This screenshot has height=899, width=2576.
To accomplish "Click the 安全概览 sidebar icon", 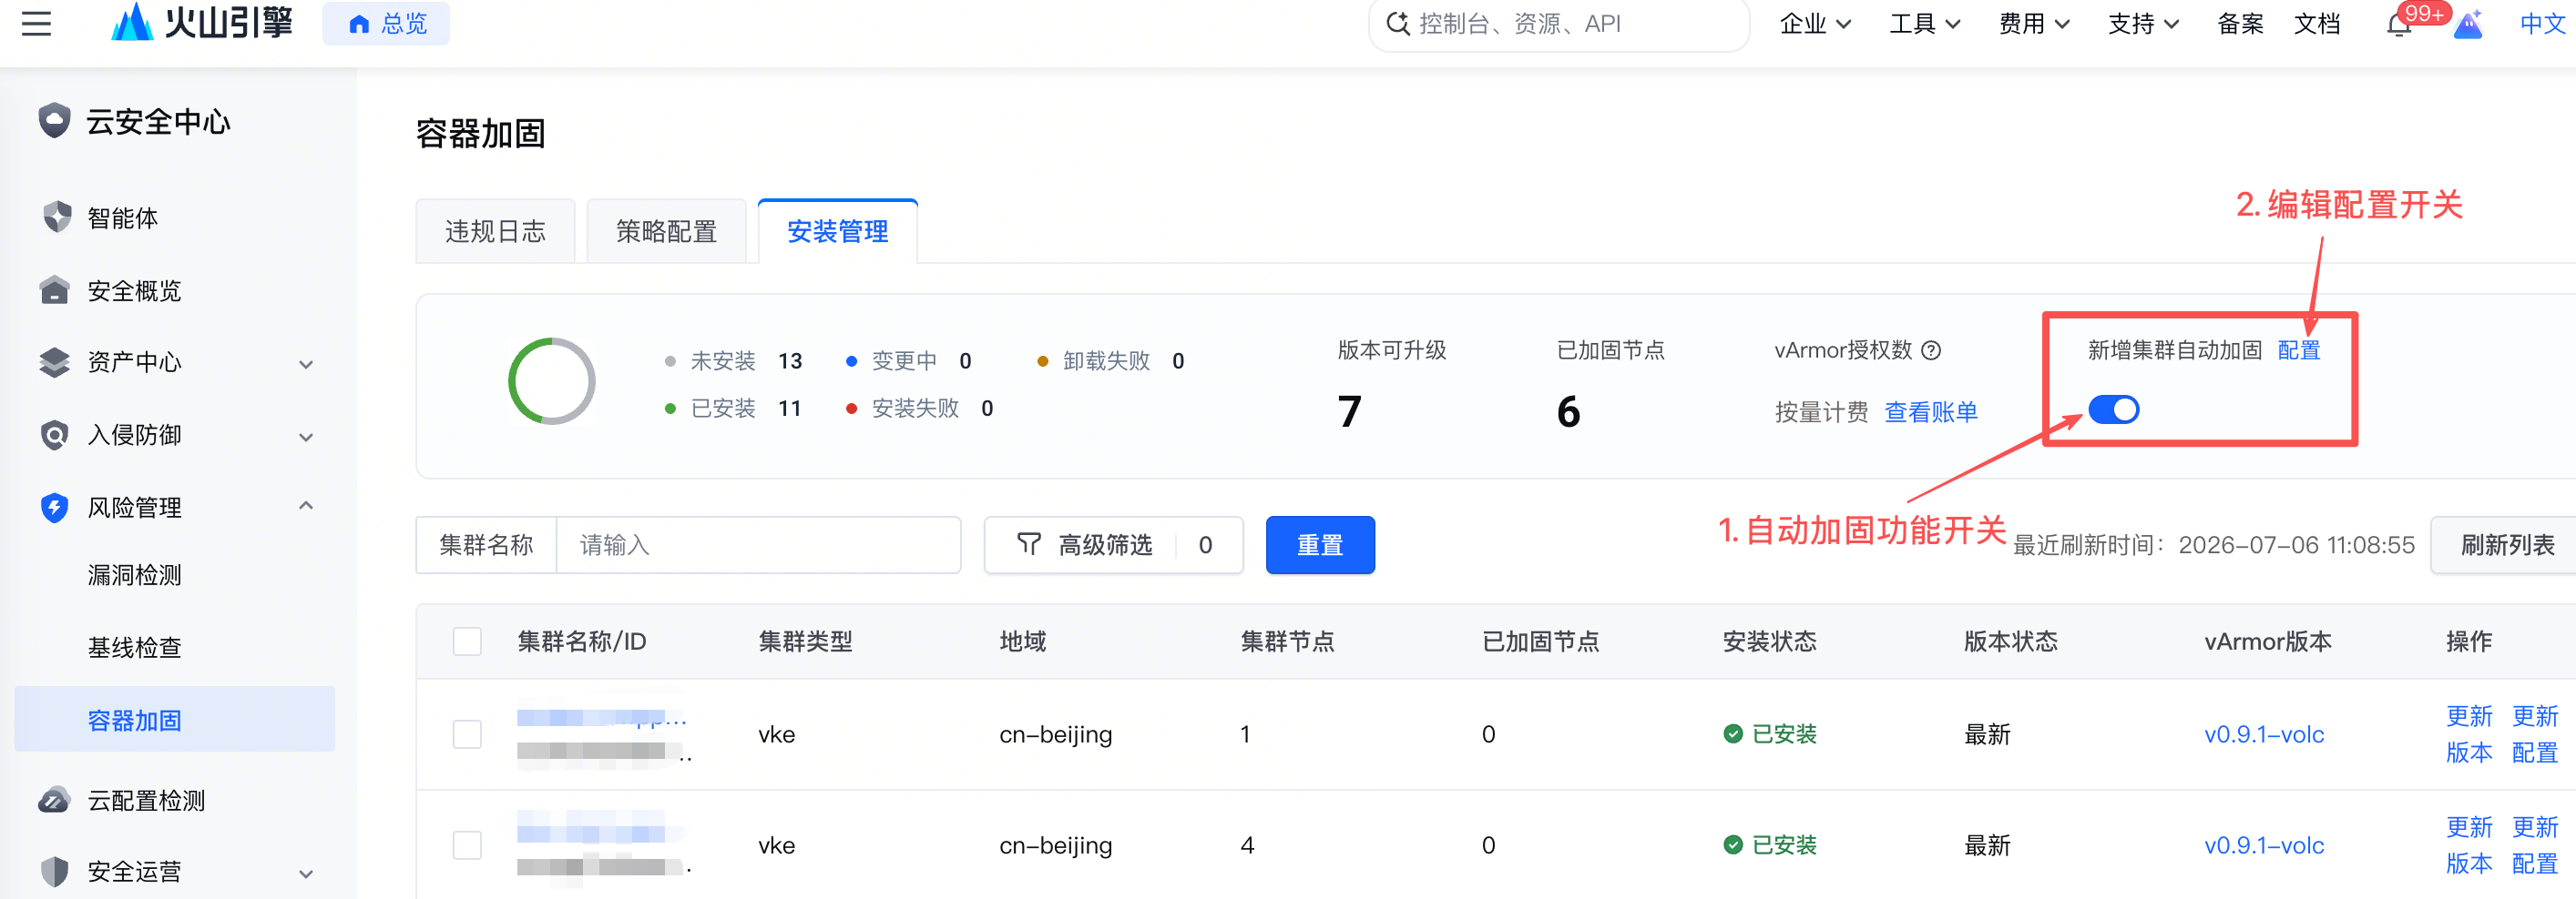I will 55,289.
